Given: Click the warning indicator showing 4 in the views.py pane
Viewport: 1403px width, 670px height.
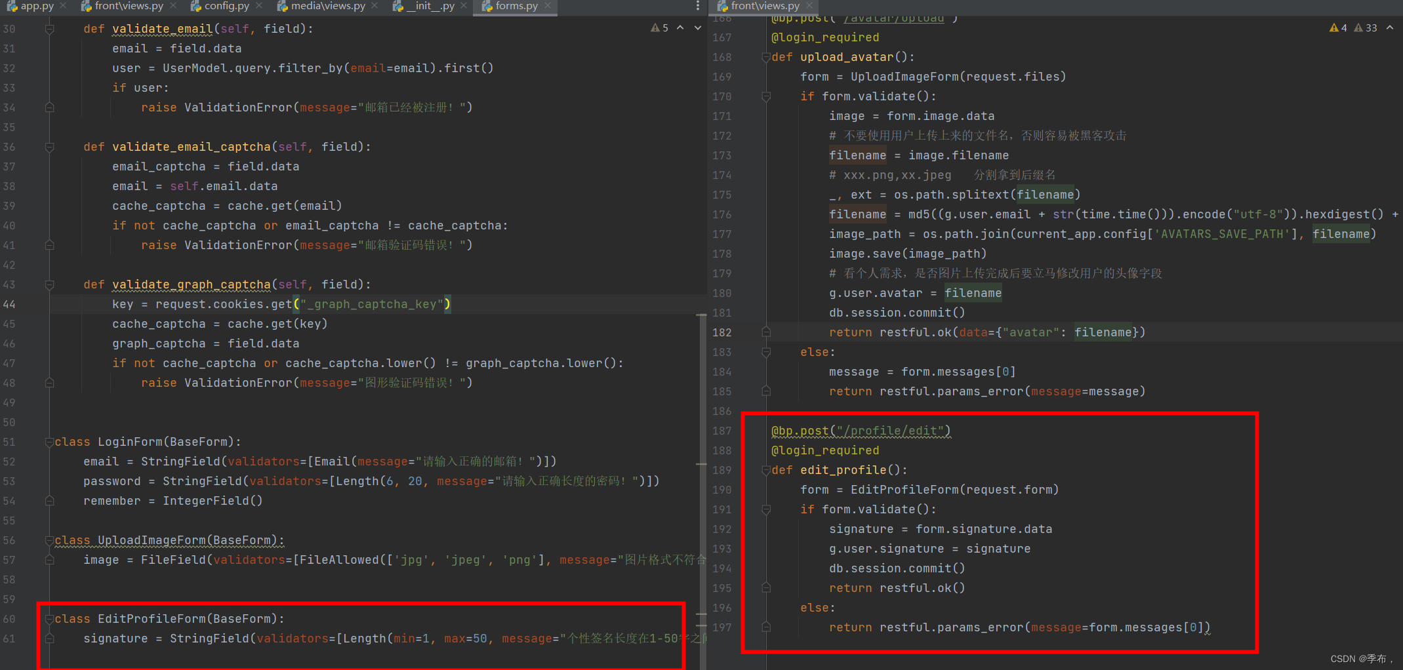Looking at the screenshot, I should tap(1338, 28).
